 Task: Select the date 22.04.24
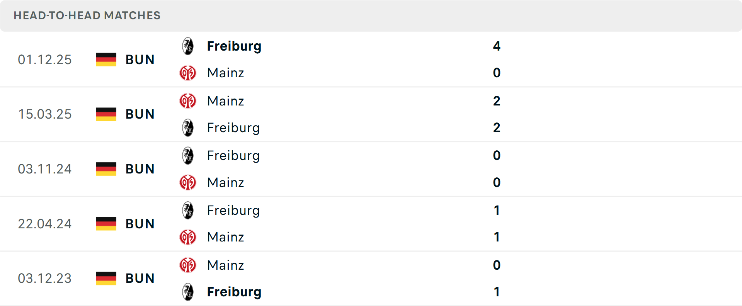45,224
